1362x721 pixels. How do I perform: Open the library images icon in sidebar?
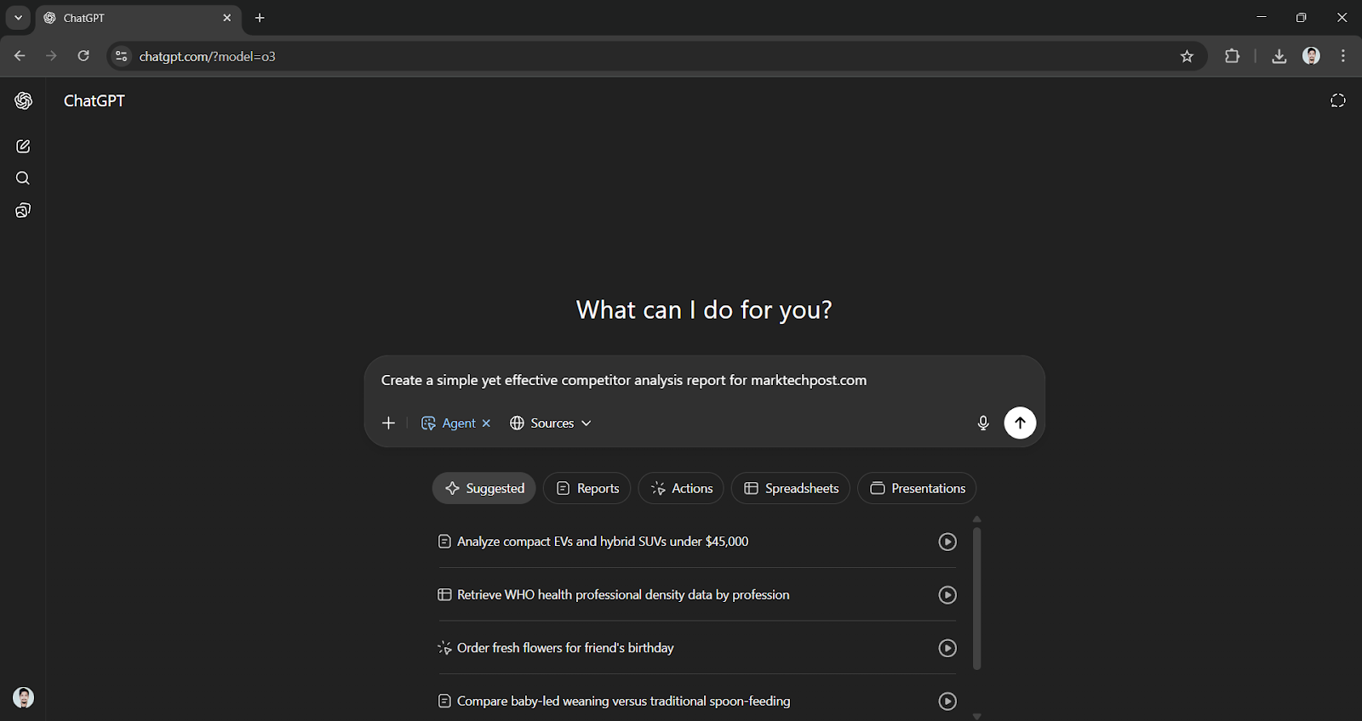(x=23, y=211)
